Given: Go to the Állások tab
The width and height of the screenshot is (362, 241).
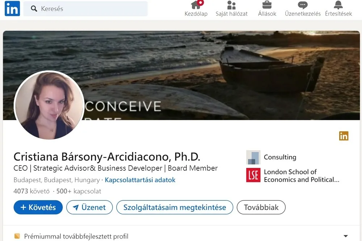Looking at the screenshot, I should [x=267, y=9].
